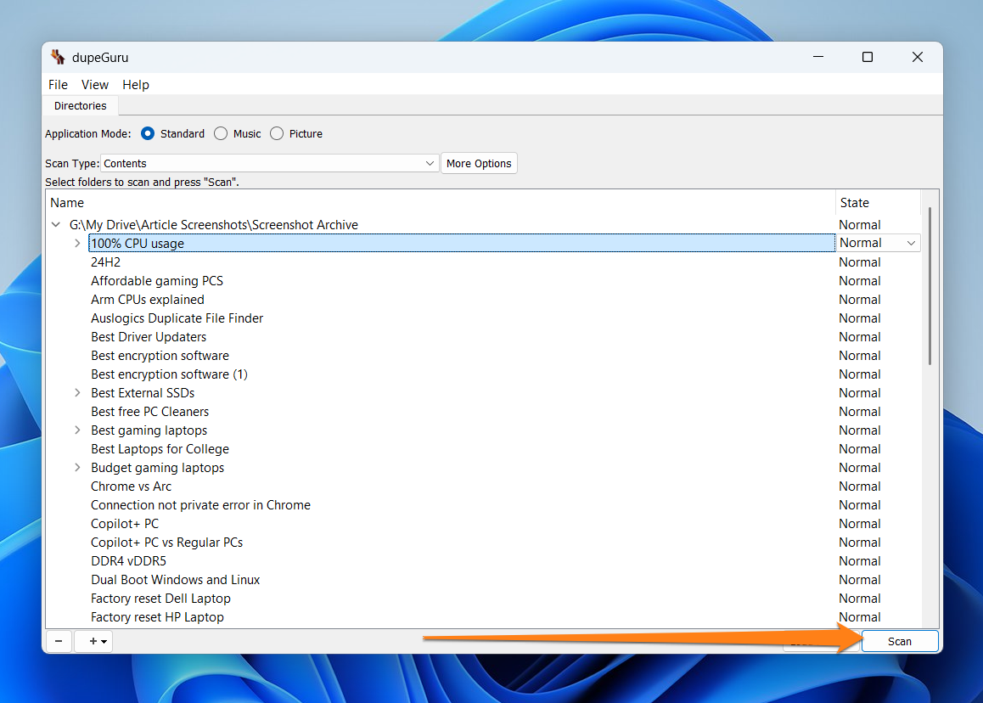Expand the Budget gaming laptops folder
983x703 pixels.
tap(77, 468)
